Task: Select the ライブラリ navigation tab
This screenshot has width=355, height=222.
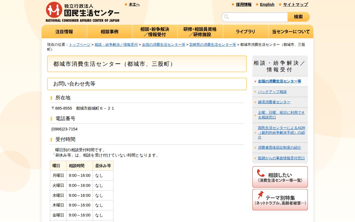Action: [x=245, y=32]
